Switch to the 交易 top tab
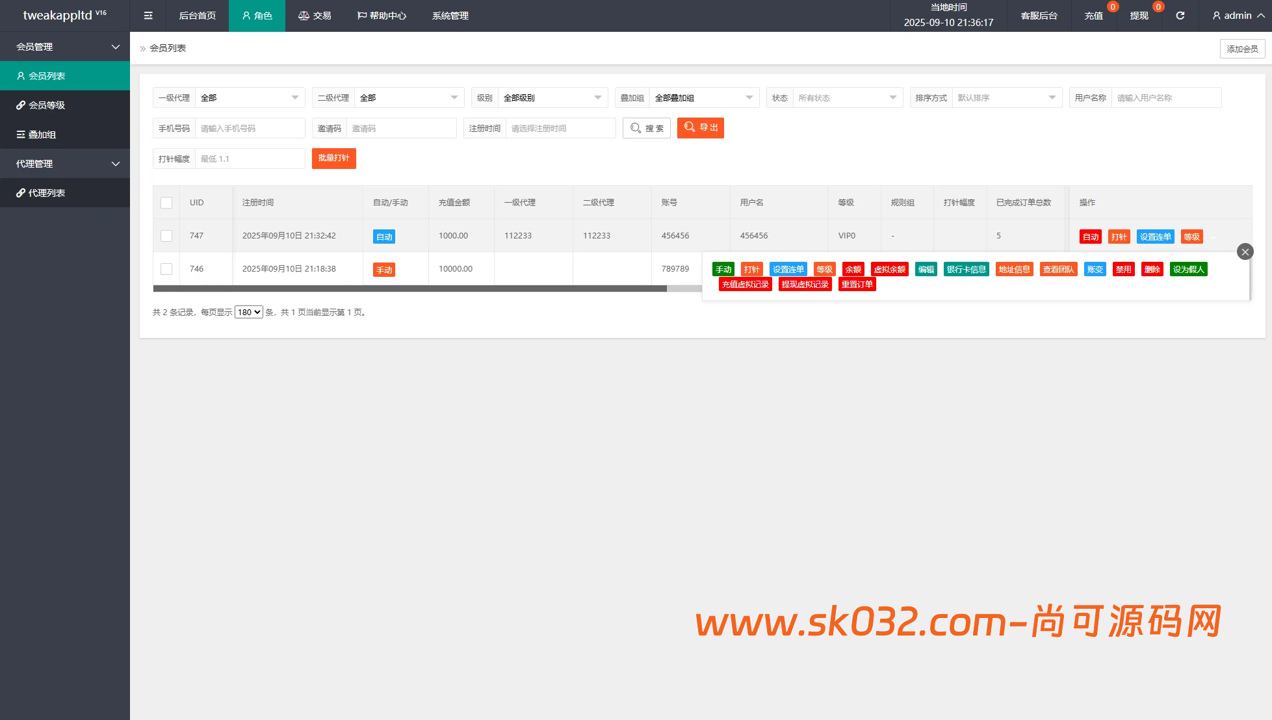Screen dimensions: 1272x720 pos(315,16)
